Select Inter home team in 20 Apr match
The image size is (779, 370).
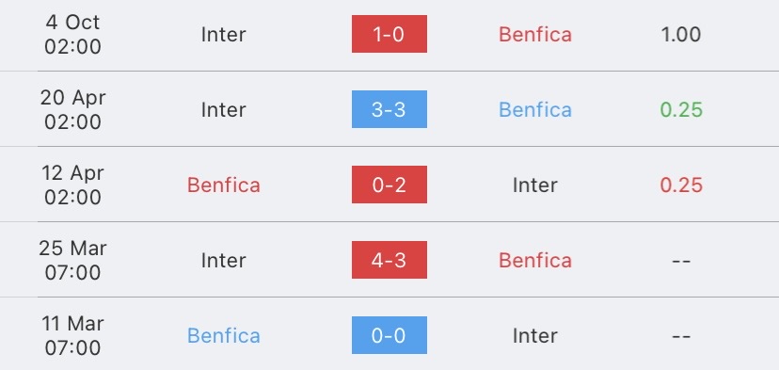pyautogui.click(x=224, y=110)
